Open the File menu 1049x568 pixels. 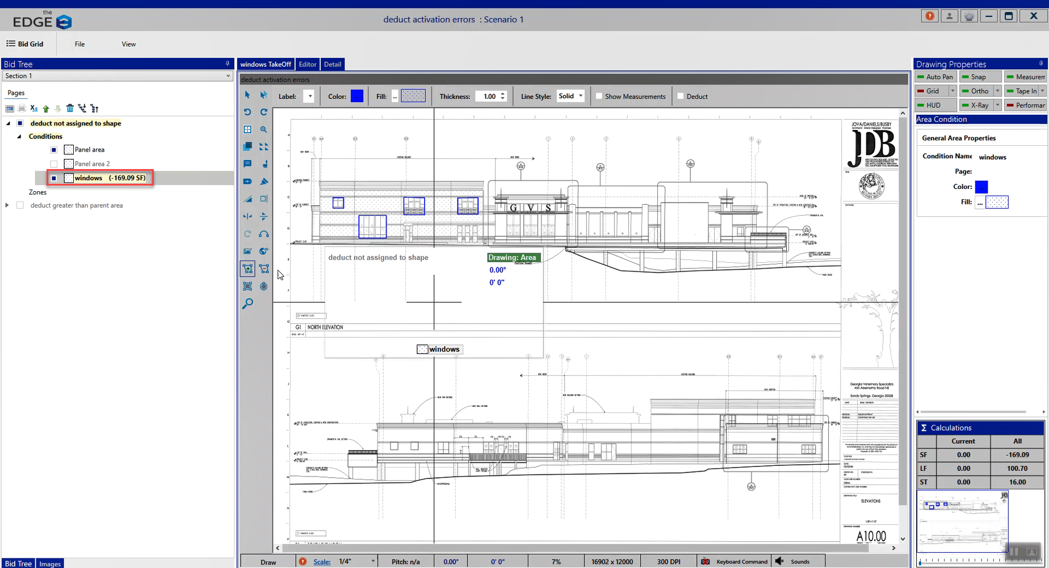pyautogui.click(x=79, y=44)
